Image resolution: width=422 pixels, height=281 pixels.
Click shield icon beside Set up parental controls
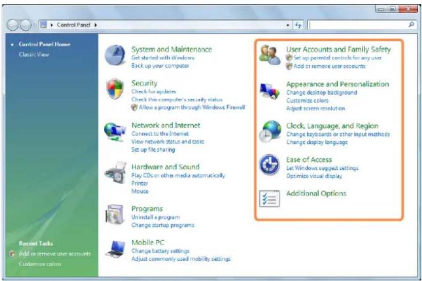(289, 58)
